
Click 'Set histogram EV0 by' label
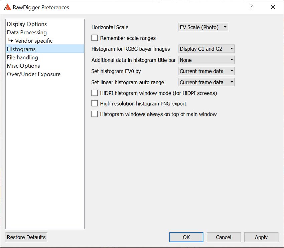(116, 71)
